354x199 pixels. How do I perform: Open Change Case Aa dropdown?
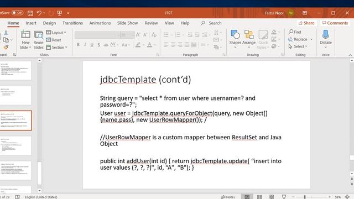(x=126, y=45)
